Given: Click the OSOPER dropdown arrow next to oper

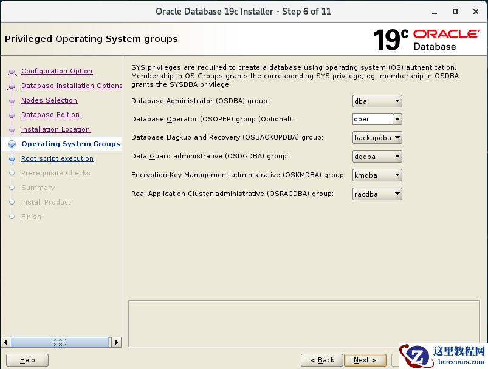Looking at the screenshot, I should pos(397,119).
